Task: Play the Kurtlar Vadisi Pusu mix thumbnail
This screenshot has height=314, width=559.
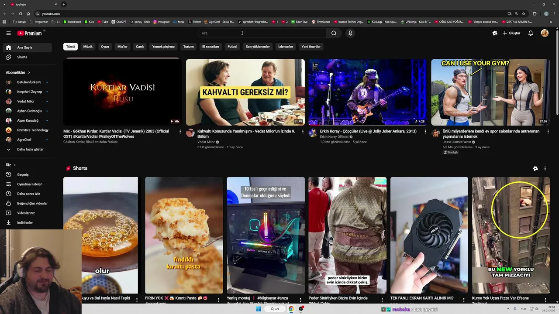Action: click(122, 92)
